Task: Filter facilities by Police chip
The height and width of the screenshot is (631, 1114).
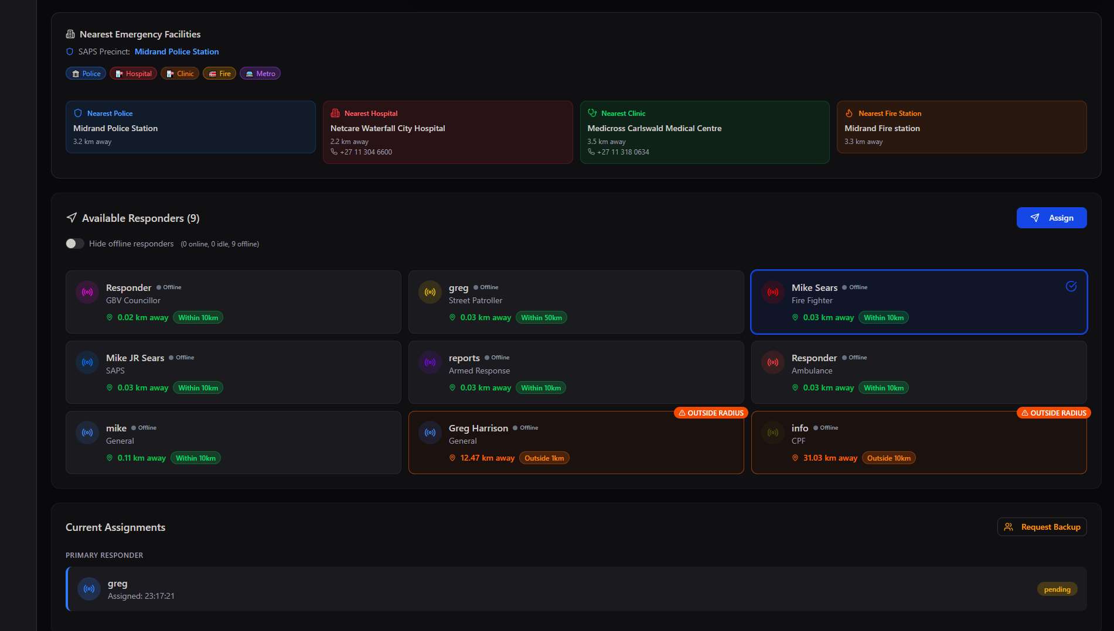Action: 86,73
